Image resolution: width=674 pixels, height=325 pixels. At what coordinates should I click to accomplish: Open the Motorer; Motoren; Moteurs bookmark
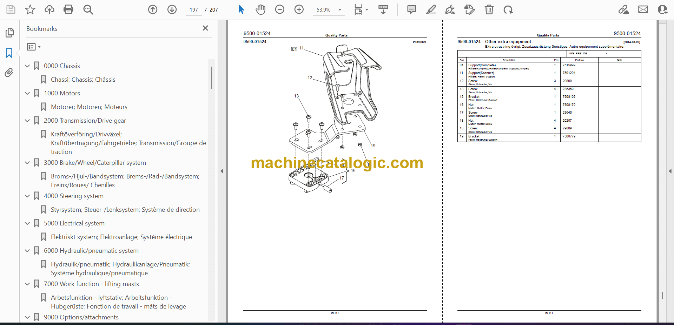(89, 107)
